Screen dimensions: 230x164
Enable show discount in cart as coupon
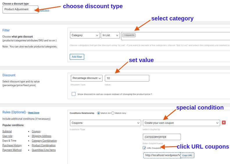click(73, 94)
